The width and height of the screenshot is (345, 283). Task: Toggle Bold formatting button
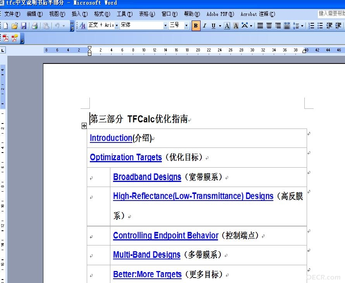(x=196, y=26)
